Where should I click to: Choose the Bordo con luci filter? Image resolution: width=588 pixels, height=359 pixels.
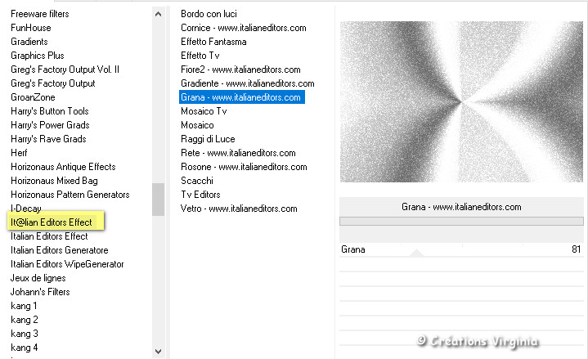coord(210,14)
